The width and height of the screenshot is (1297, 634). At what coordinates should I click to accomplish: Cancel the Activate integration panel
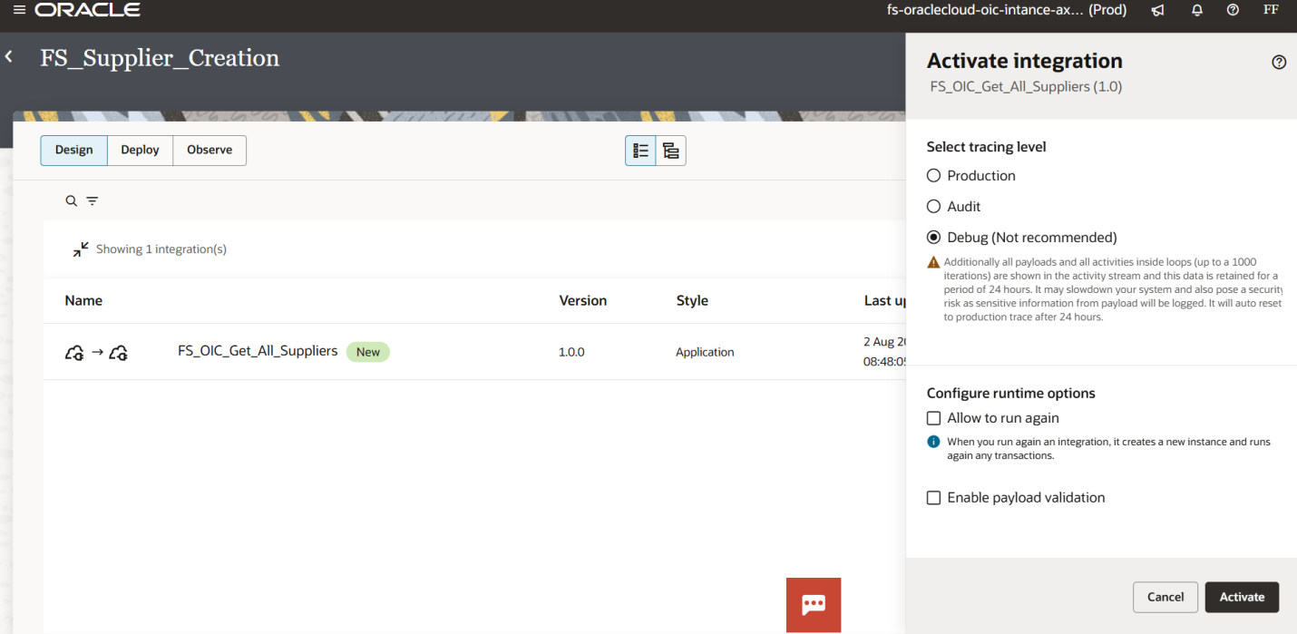click(1165, 597)
